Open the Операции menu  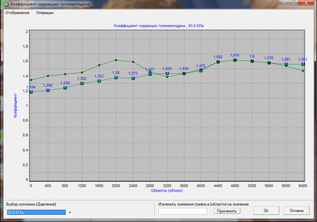45,13
